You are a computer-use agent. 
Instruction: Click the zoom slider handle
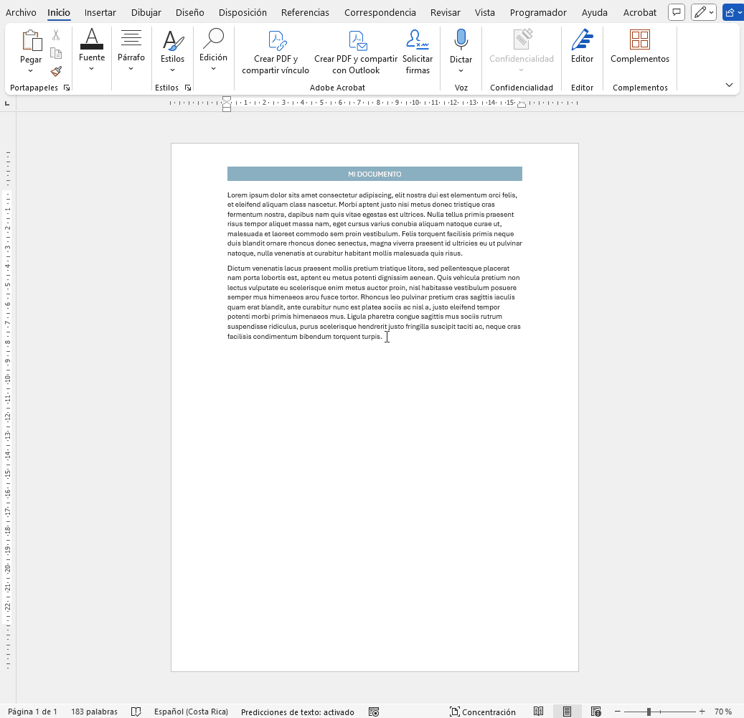pyautogui.click(x=649, y=712)
